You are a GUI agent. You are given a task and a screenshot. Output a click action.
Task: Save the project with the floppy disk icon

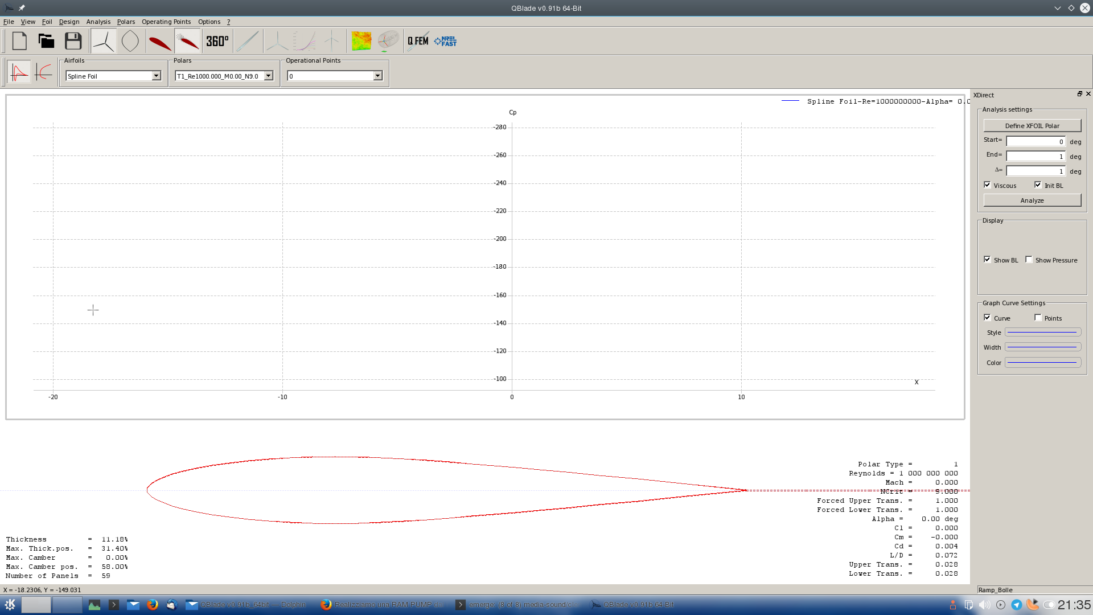pyautogui.click(x=73, y=41)
